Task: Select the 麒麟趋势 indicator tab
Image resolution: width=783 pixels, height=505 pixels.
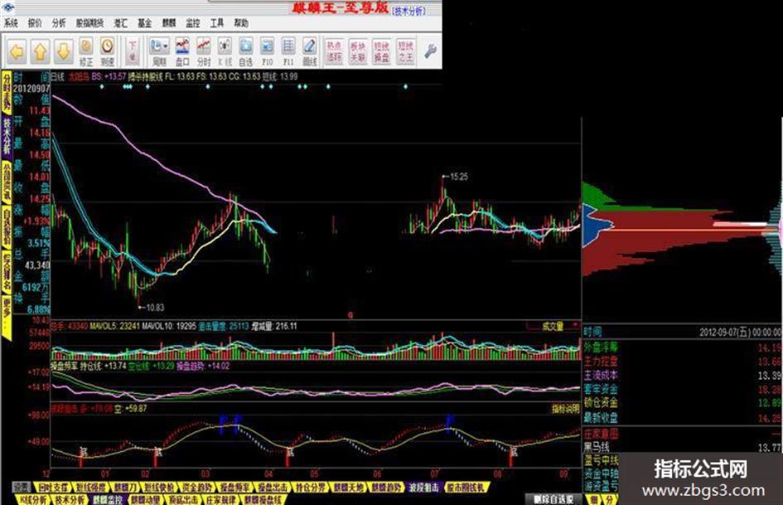Action: (x=386, y=488)
